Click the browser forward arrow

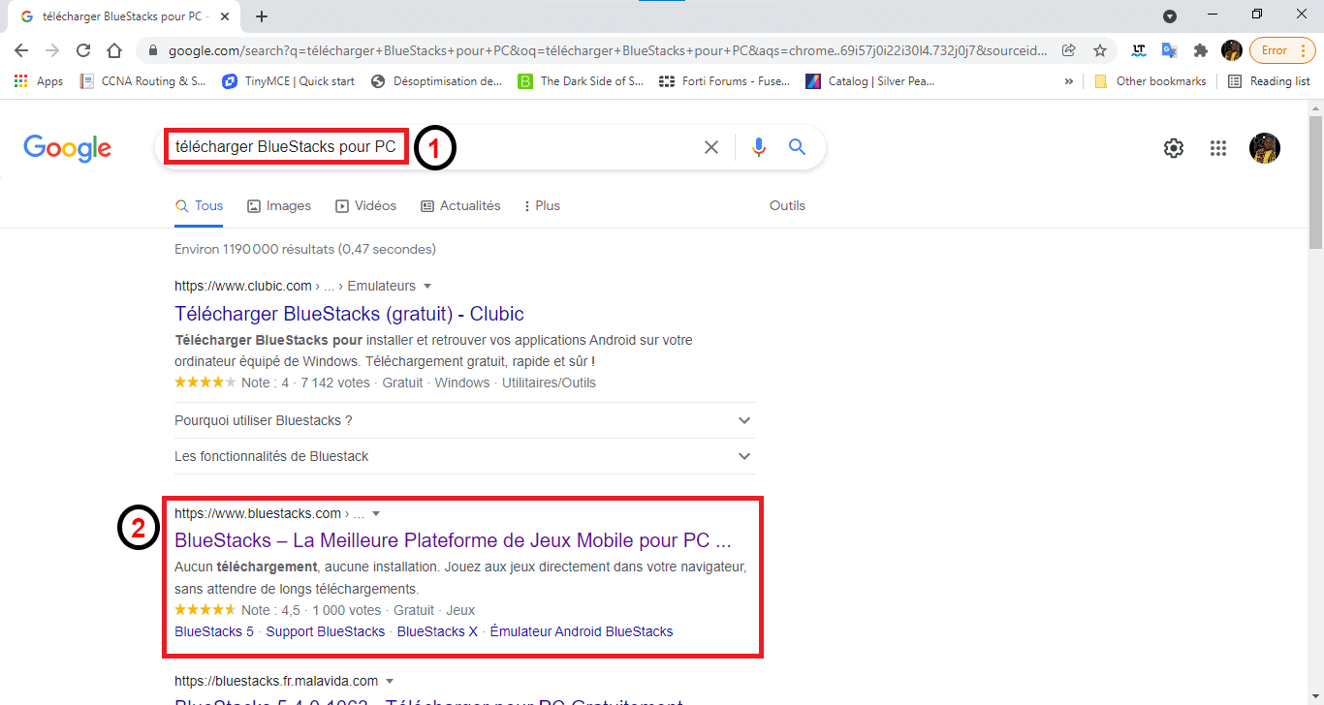[x=52, y=50]
